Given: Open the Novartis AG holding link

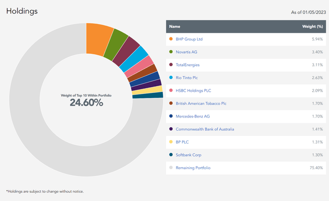Looking at the screenshot, I should 186,52.
